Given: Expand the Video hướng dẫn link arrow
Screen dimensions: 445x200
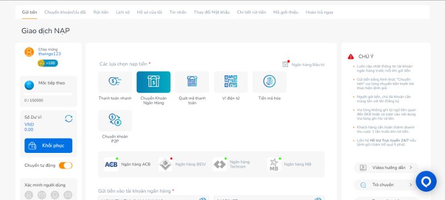Looking at the screenshot, I should pos(411,167).
